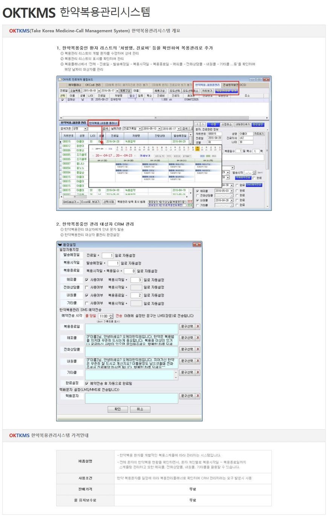Click 오늘목록 button
Screen dimensions: 328x517
coord(75,91)
